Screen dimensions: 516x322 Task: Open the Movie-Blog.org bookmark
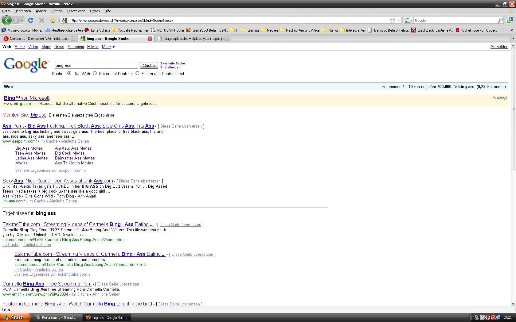click(x=22, y=30)
